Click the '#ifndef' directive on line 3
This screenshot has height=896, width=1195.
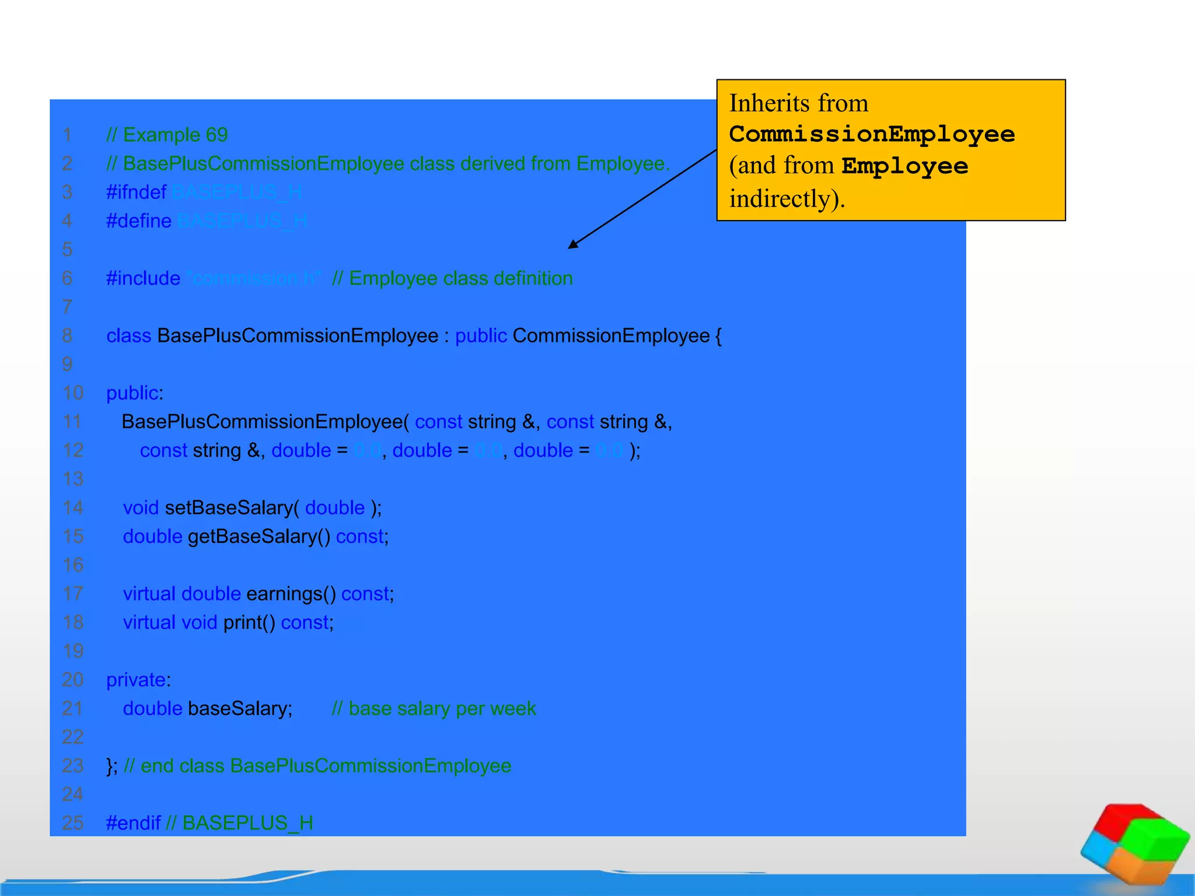pos(137,192)
